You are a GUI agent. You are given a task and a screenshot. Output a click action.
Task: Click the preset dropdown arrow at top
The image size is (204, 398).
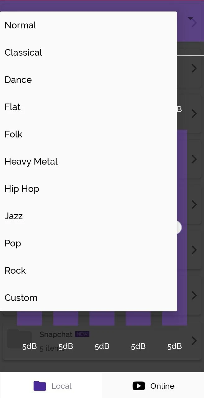(190, 19)
